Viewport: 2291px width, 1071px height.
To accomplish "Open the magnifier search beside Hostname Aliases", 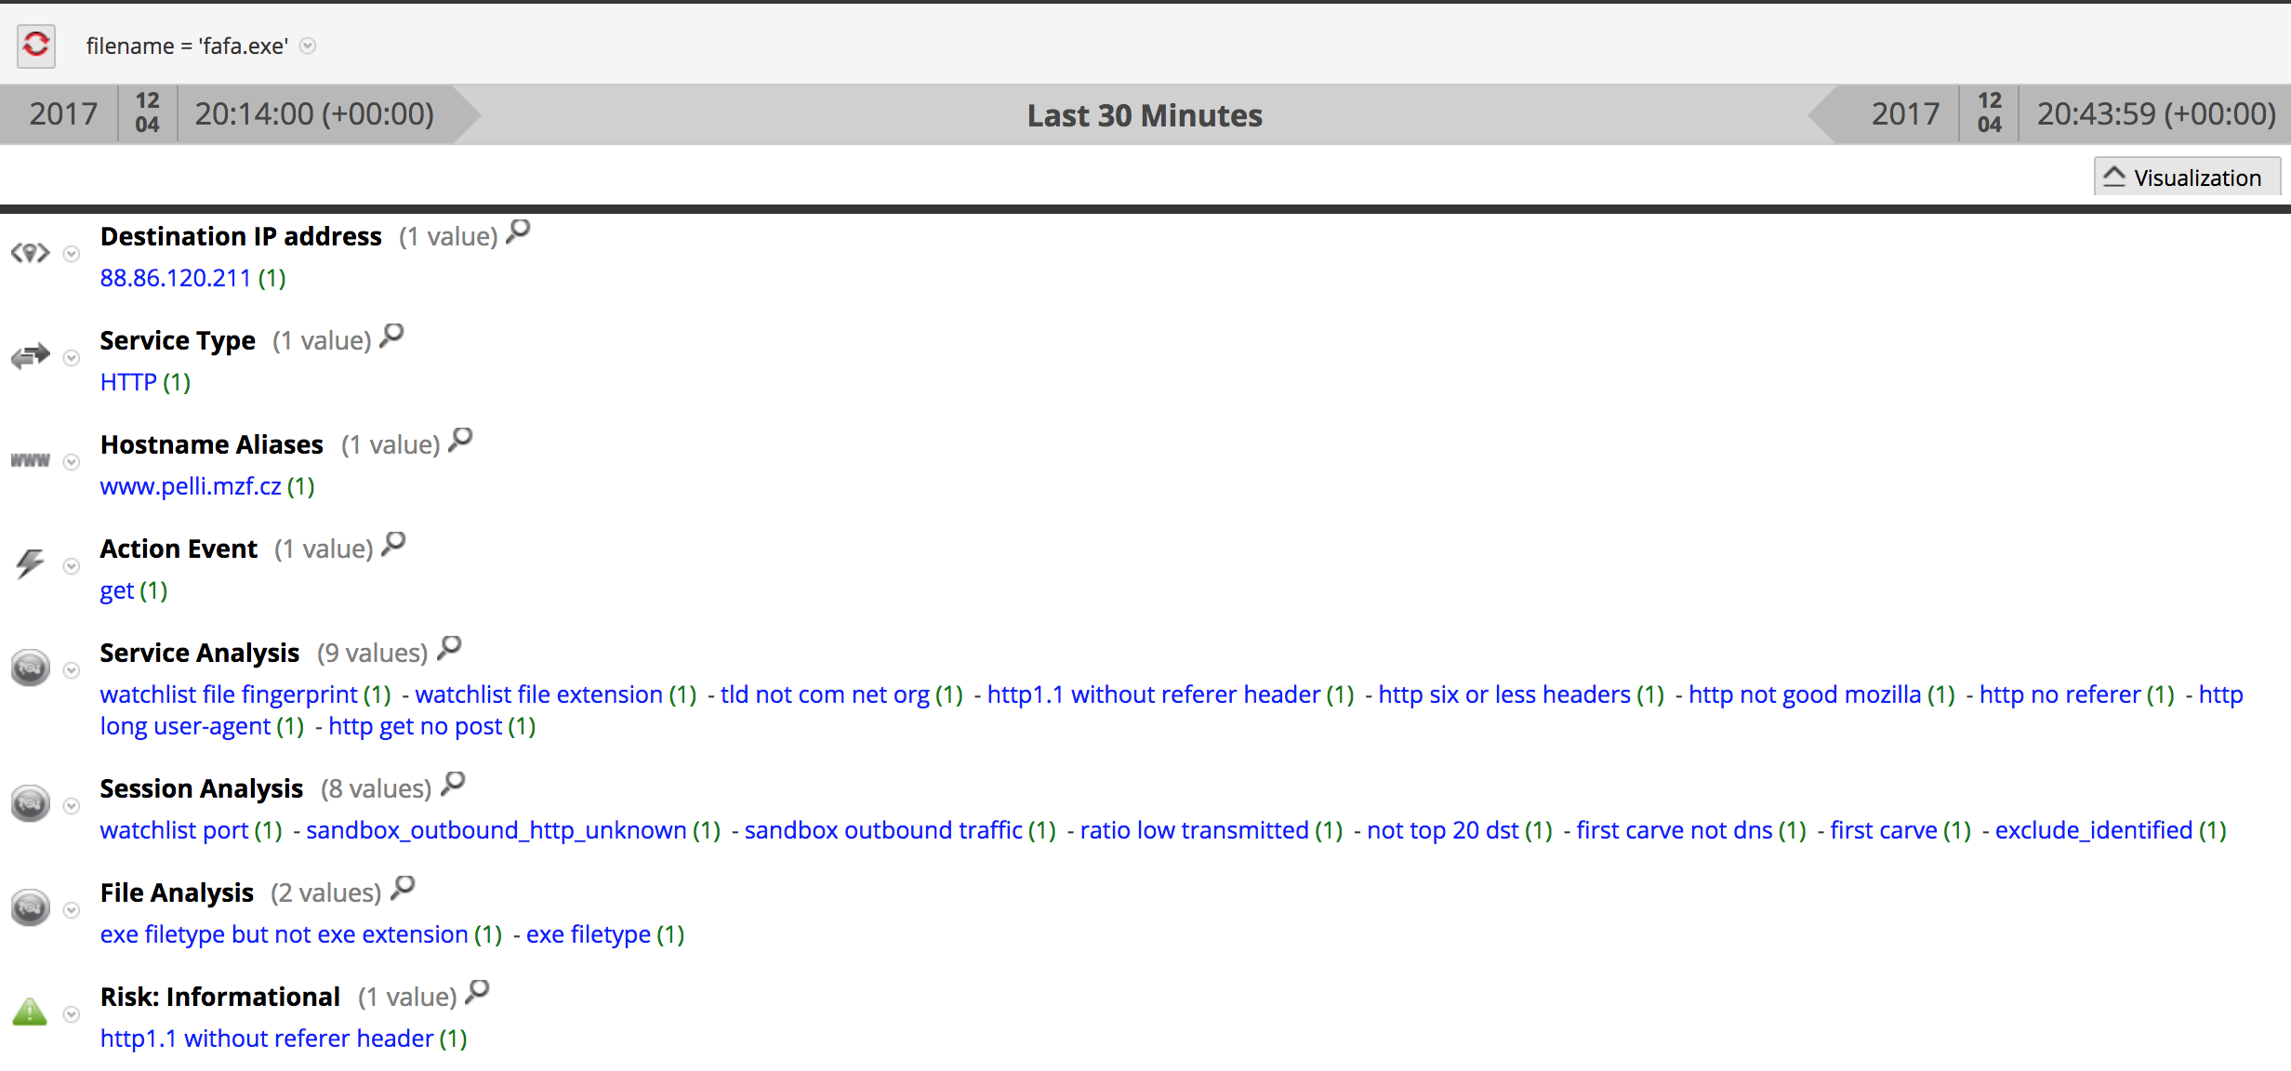I will 459,442.
